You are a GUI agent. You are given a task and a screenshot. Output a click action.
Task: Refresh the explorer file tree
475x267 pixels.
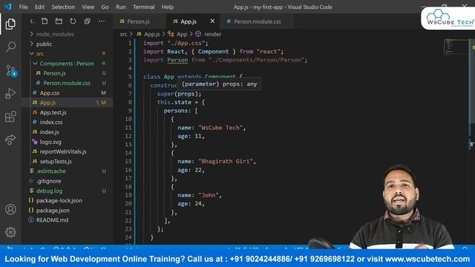point(73,22)
